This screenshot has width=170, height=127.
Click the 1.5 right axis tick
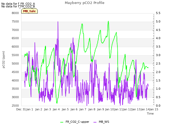[158, 80]
